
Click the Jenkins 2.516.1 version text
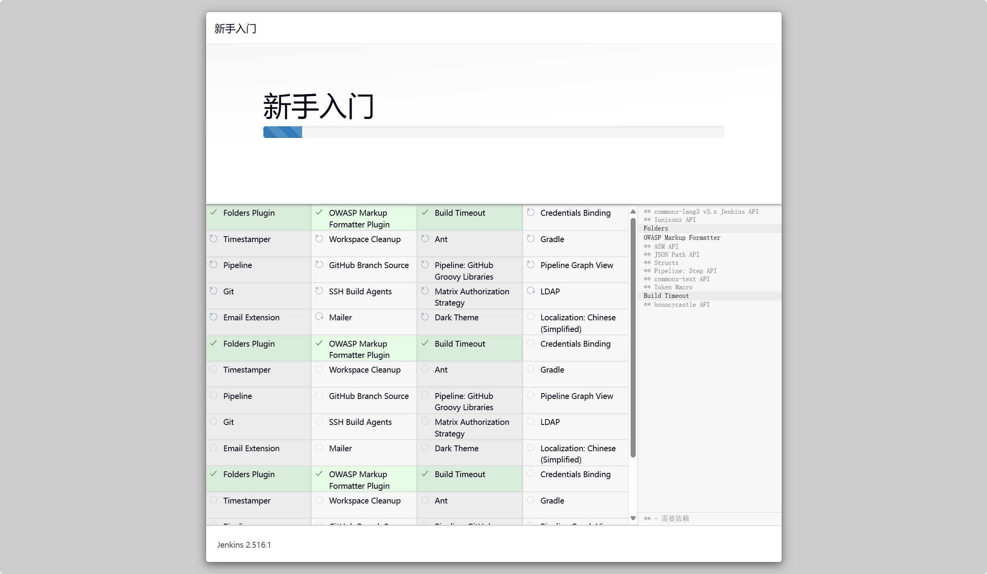(244, 545)
